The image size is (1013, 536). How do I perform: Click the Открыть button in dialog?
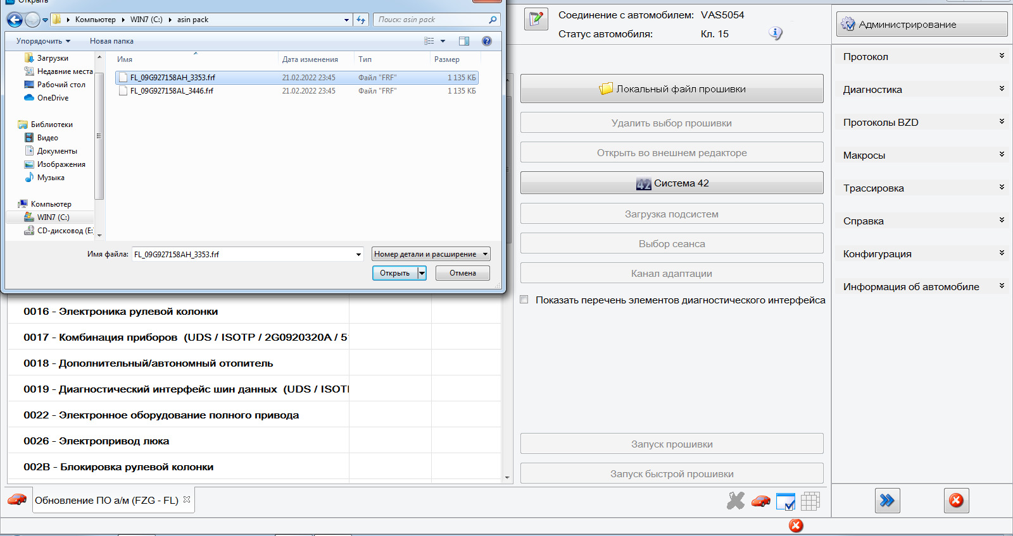[395, 273]
